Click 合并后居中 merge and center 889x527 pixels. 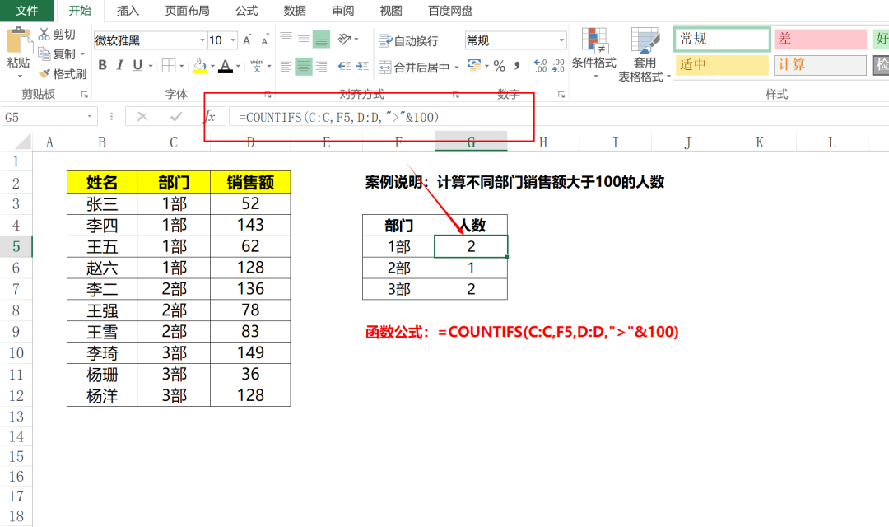coord(414,68)
